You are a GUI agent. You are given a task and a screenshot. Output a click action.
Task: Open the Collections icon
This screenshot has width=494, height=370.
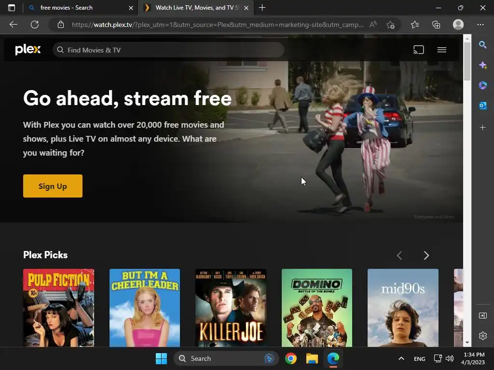(x=436, y=25)
